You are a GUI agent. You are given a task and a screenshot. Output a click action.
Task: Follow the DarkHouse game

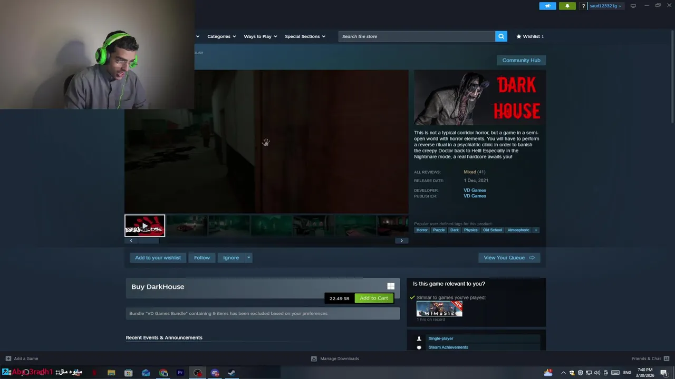[x=201, y=257]
